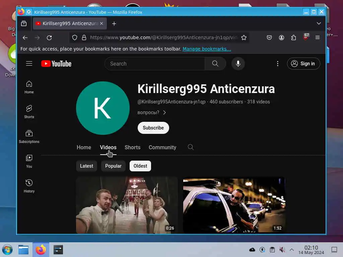Bookmark this page with star icon
The image size is (343, 257).
point(244,37)
